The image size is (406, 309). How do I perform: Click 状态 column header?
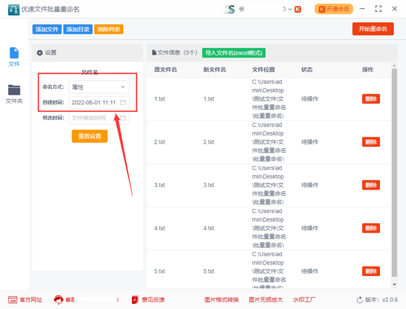307,69
